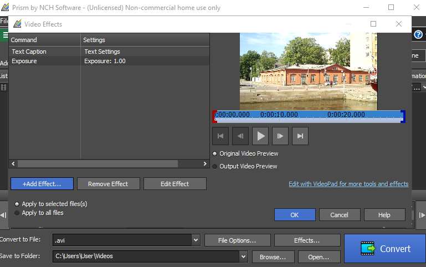The height and width of the screenshot is (267, 426).
Task: Close the Video Effects dialog
Action: pyautogui.click(x=398, y=24)
